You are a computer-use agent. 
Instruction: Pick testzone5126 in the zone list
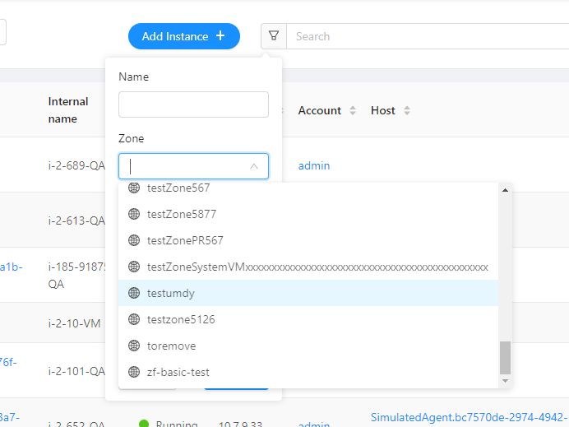(308, 319)
